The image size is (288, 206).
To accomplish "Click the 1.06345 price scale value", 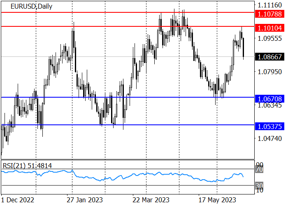I will click(x=269, y=105).
